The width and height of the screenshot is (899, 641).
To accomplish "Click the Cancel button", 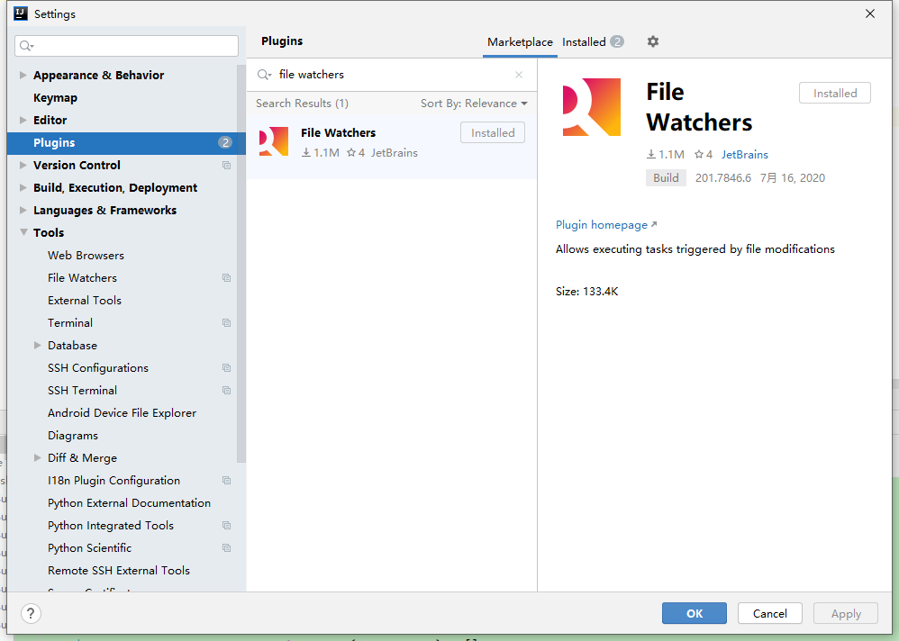I will click(770, 613).
